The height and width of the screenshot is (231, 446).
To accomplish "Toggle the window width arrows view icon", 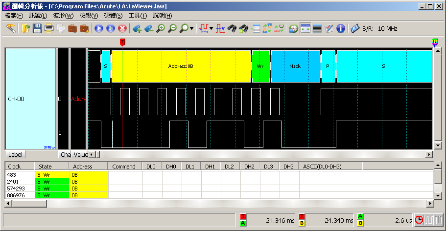I will (305, 28).
